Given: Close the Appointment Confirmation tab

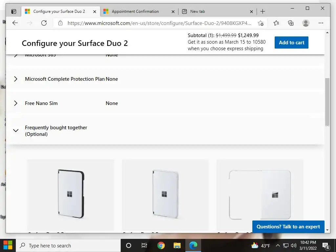Looking at the screenshot, I should click(173, 11).
